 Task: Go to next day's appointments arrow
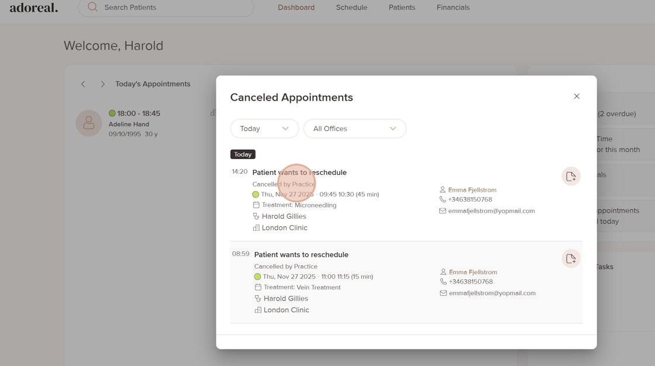[103, 84]
